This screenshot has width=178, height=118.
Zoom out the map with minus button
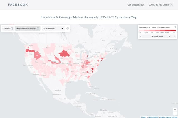coord(175,113)
